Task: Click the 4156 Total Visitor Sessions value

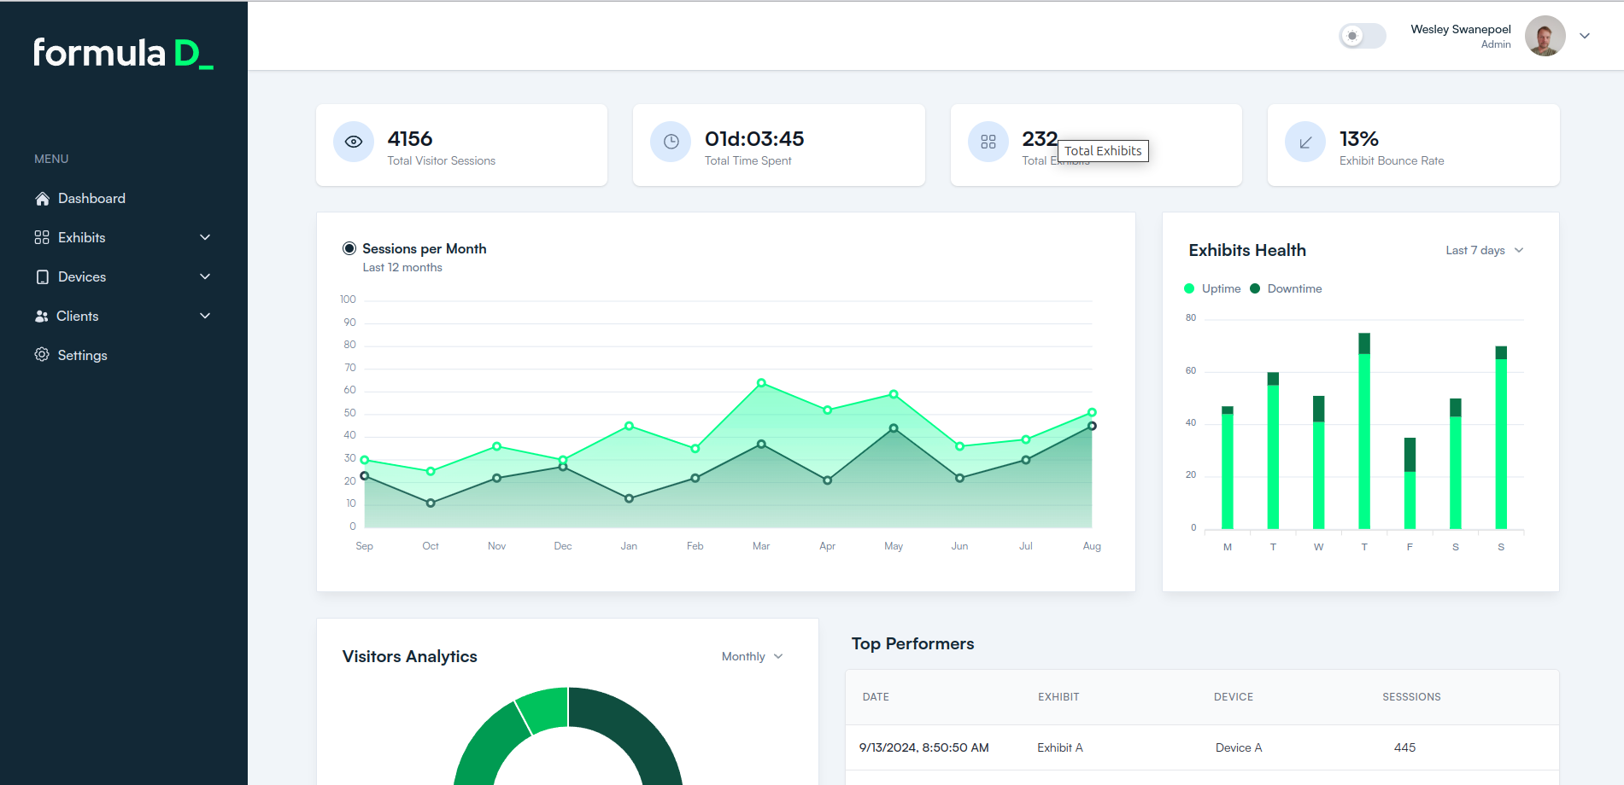Action: [410, 138]
